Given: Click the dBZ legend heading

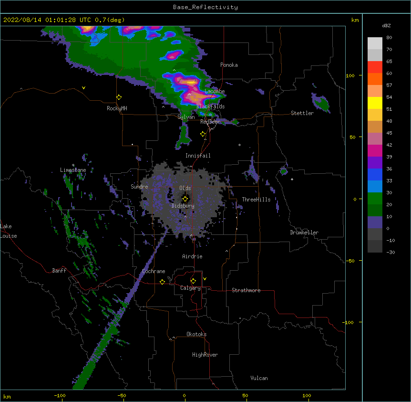Looking at the screenshot, I should click(x=386, y=25).
